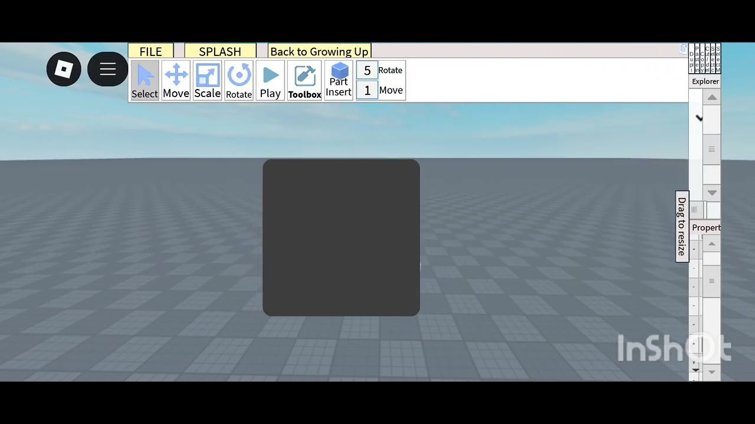Click the Properties scrollbar up arrow
This screenshot has width=755, height=424.
click(712, 244)
